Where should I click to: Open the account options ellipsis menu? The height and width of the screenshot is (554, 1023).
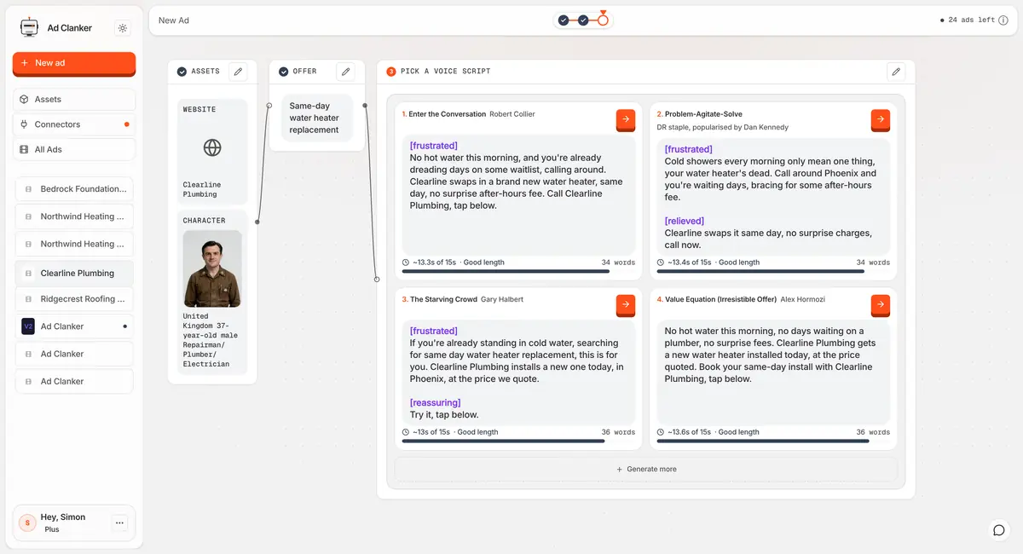point(120,522)
